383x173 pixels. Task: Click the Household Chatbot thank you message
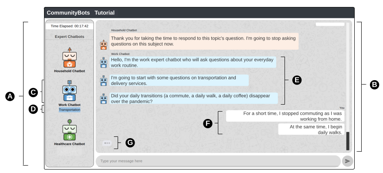point(204,41)
